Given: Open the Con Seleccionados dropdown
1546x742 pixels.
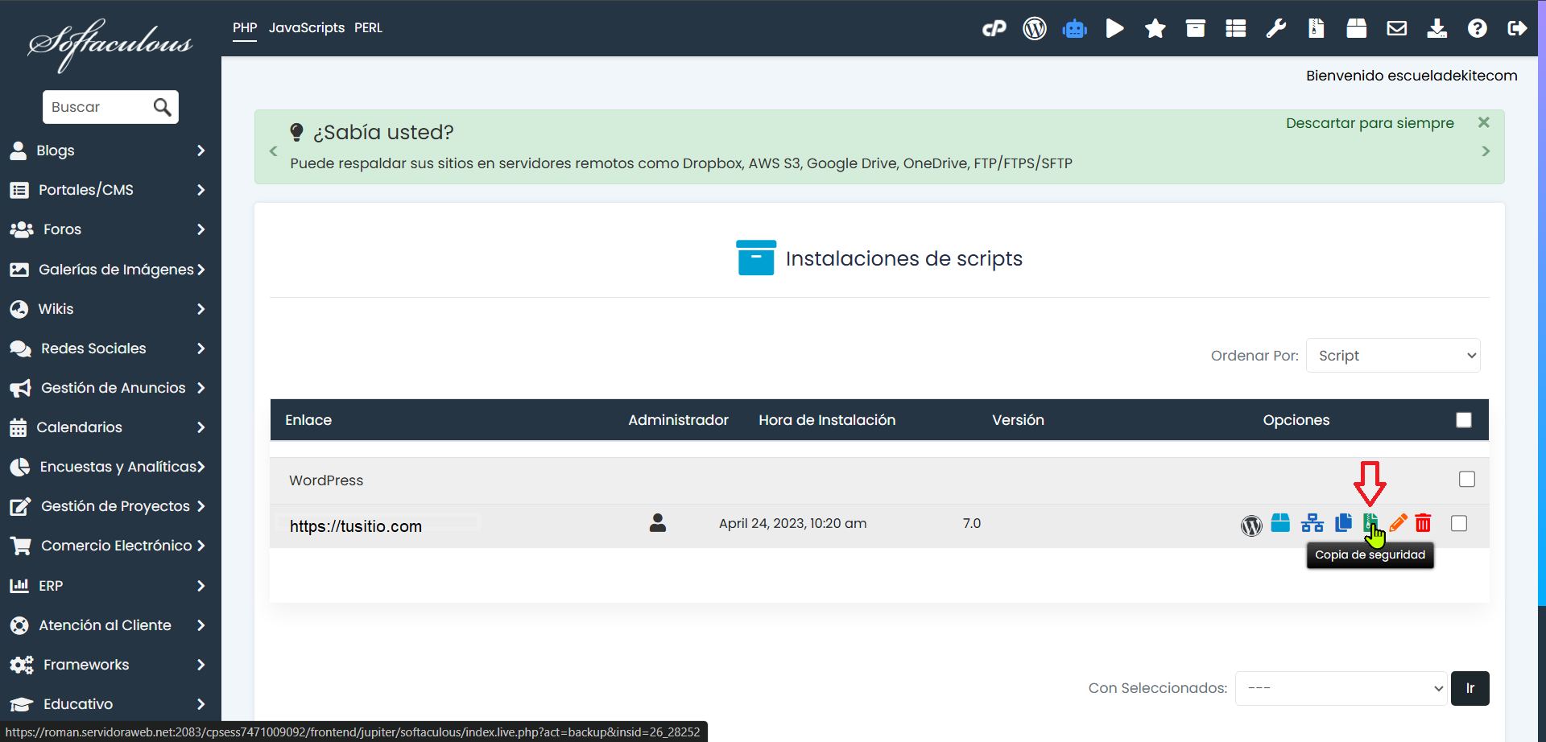Looking at the screenshot, I should (x=1341, y=688).
